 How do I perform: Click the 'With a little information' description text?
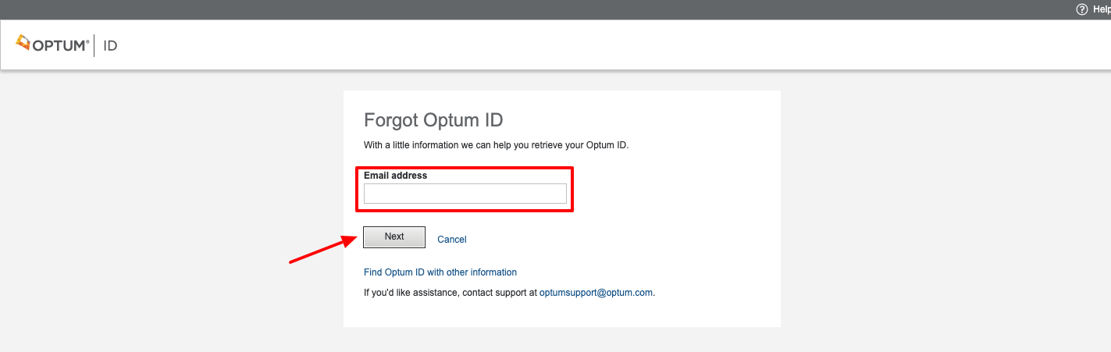pos(496,145)
